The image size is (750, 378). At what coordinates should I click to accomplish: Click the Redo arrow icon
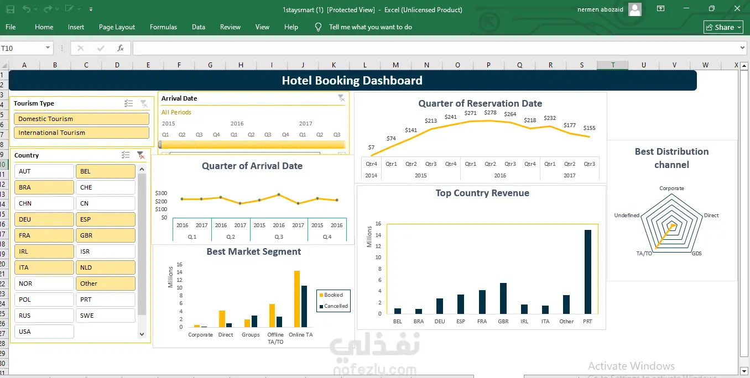pos(48,9)
